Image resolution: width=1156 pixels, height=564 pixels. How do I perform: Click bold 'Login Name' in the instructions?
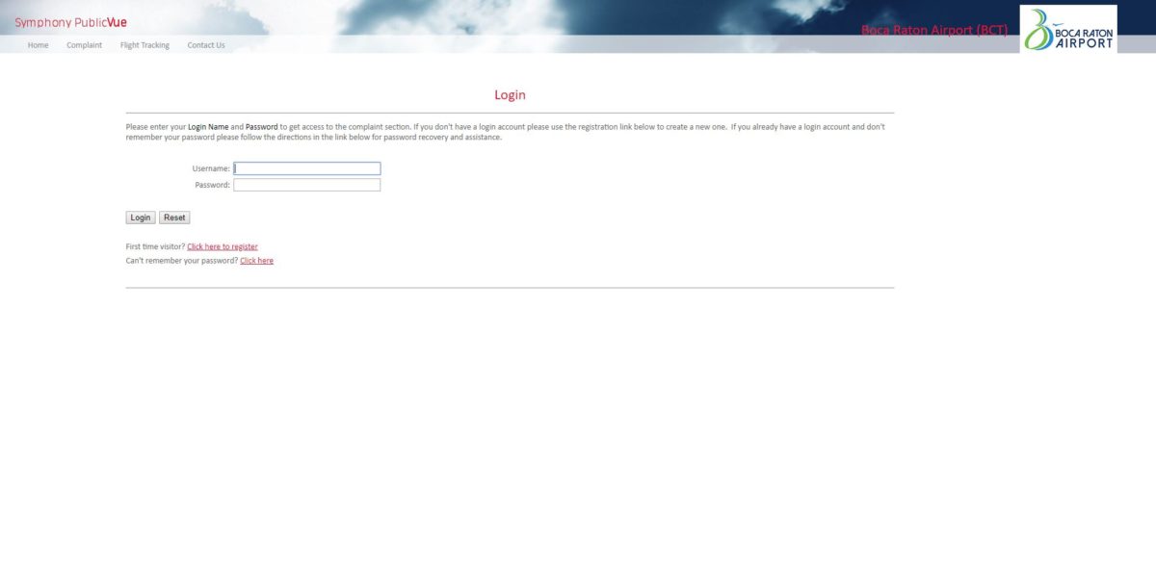coord(208,127)
